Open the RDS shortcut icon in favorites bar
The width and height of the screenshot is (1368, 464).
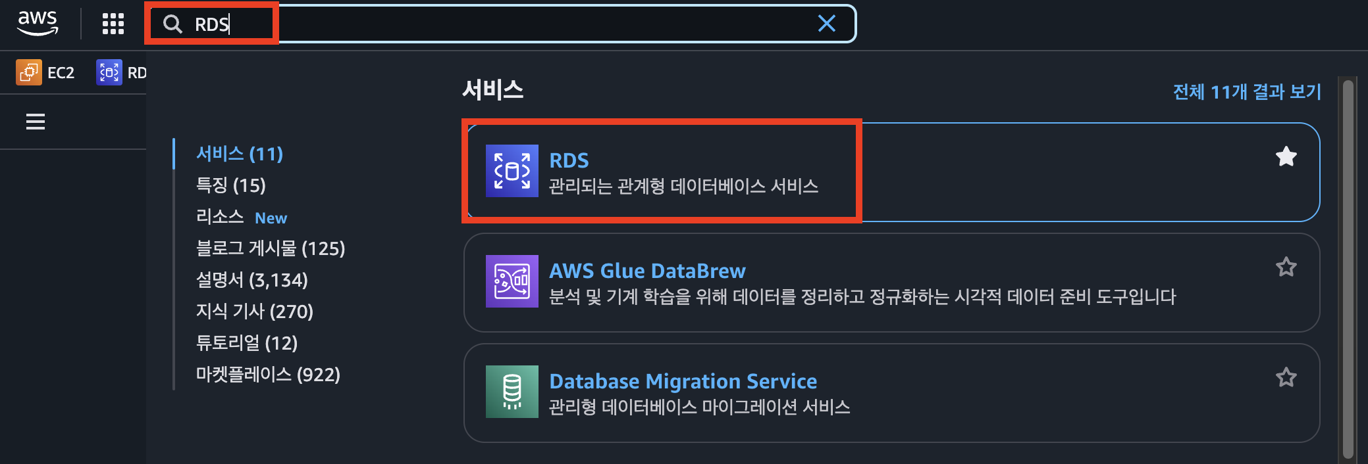109,72
